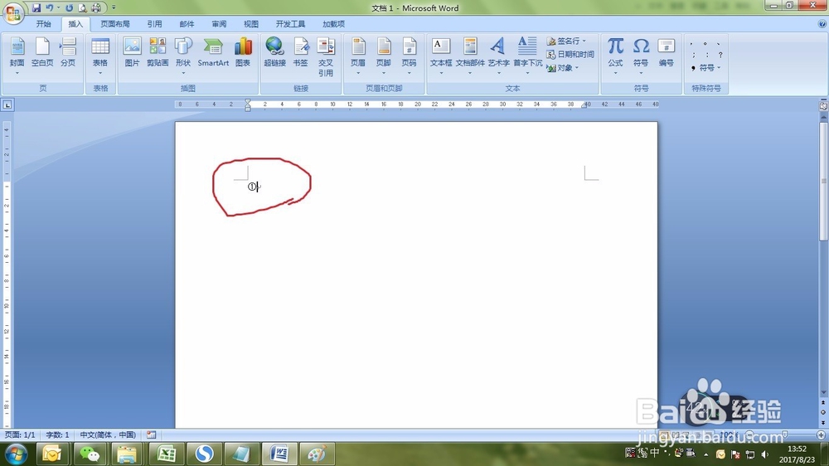Go to the 审阅 tab
829x466 pixels.
point(219,24)
